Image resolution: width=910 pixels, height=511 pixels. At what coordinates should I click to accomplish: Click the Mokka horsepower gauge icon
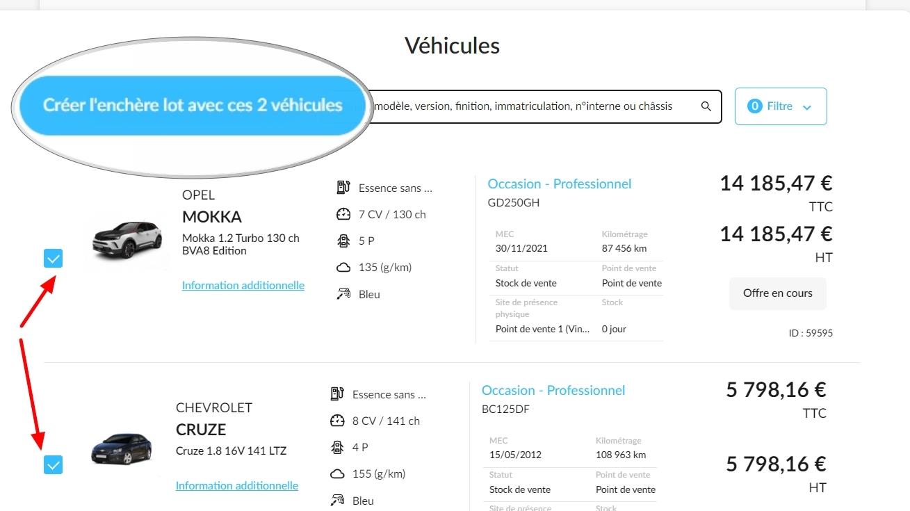pyautogui.click(x=343, y=214)
